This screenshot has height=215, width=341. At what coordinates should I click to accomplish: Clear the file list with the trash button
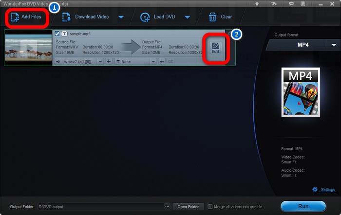click(x=220, y=17)
